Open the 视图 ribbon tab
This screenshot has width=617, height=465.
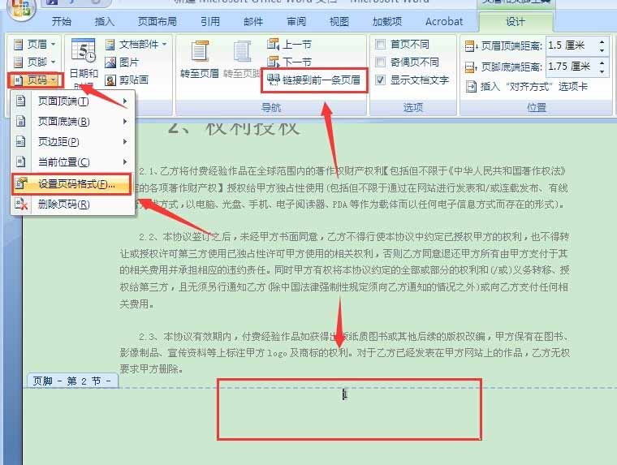pyautogui.click(x=339, y=21)
